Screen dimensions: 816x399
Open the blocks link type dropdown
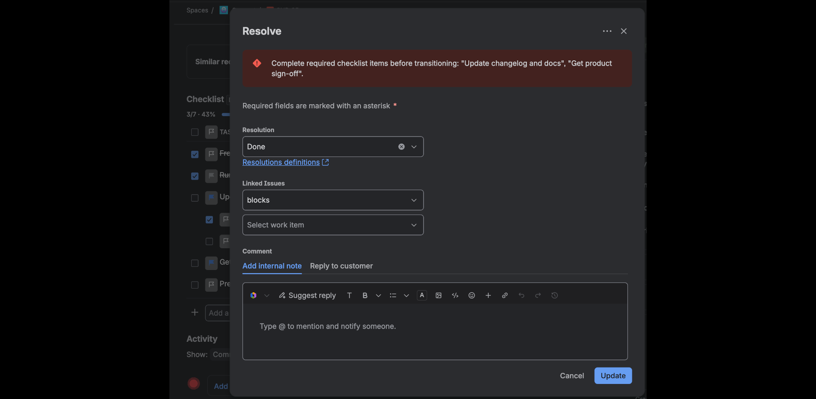[333, 200]
